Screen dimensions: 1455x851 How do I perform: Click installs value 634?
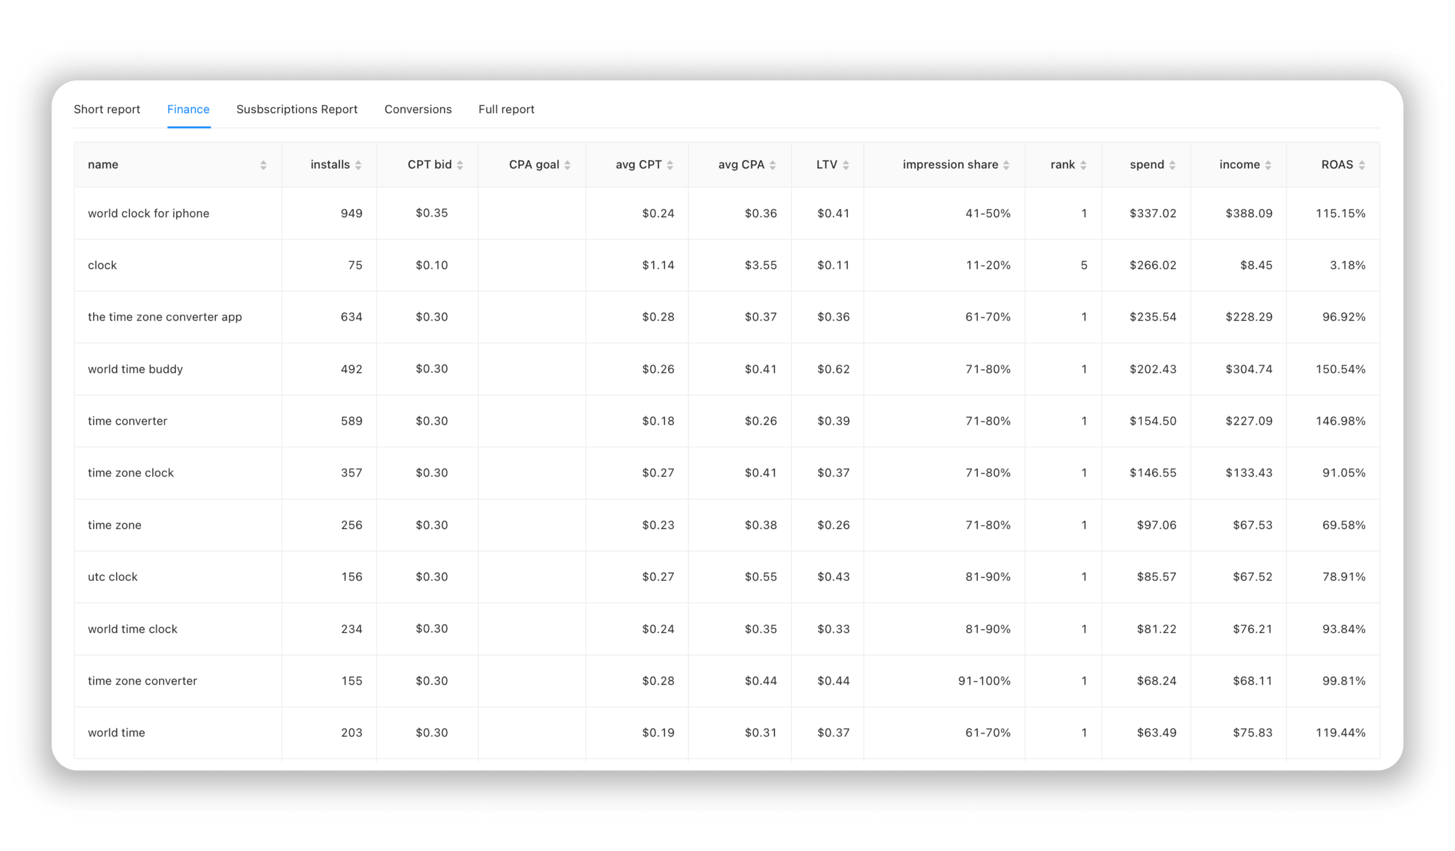[x=351, y=317]
